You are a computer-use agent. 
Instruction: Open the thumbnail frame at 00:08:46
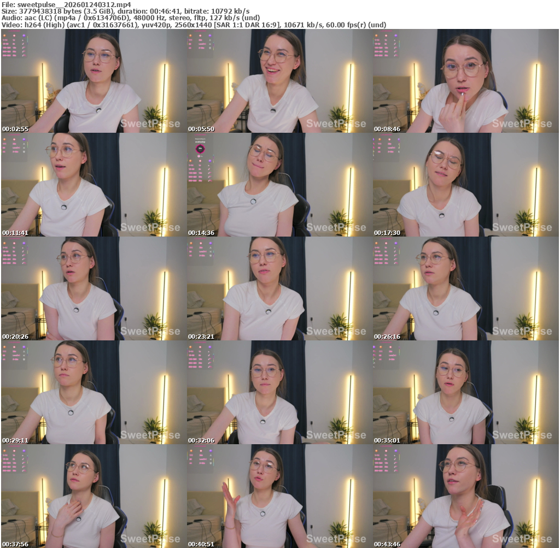(466, 81)
